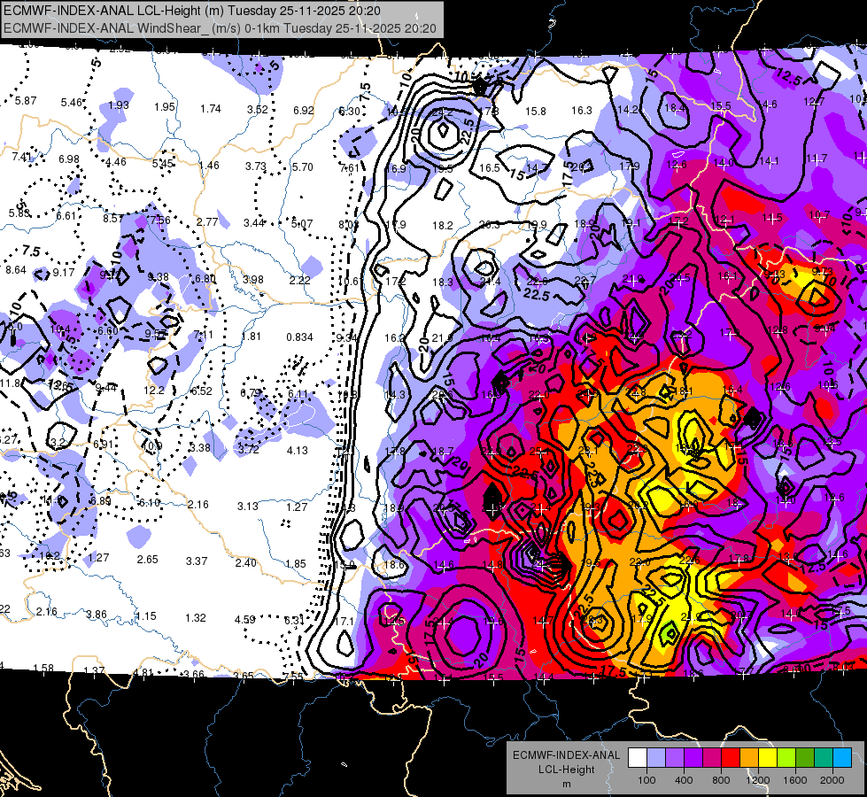
Task: Click the grid value '1.85'
Action: pos(295,563)
